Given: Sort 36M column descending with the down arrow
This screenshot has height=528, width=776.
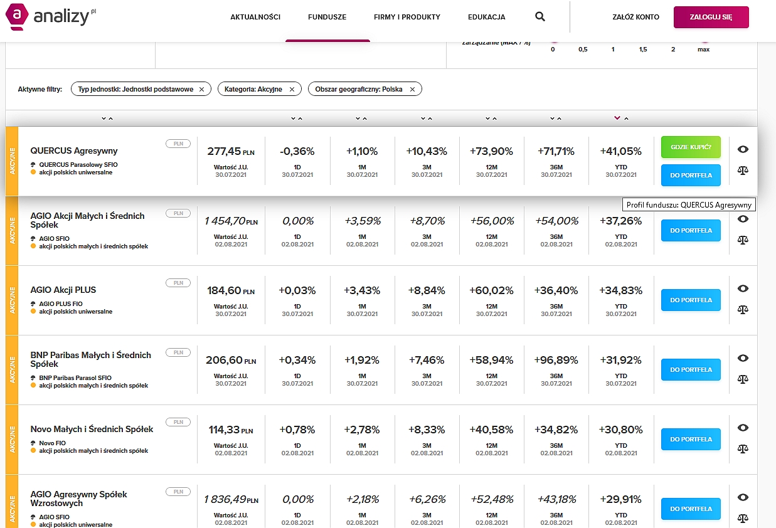Looking at the screenshot, I should coord(553,118).
